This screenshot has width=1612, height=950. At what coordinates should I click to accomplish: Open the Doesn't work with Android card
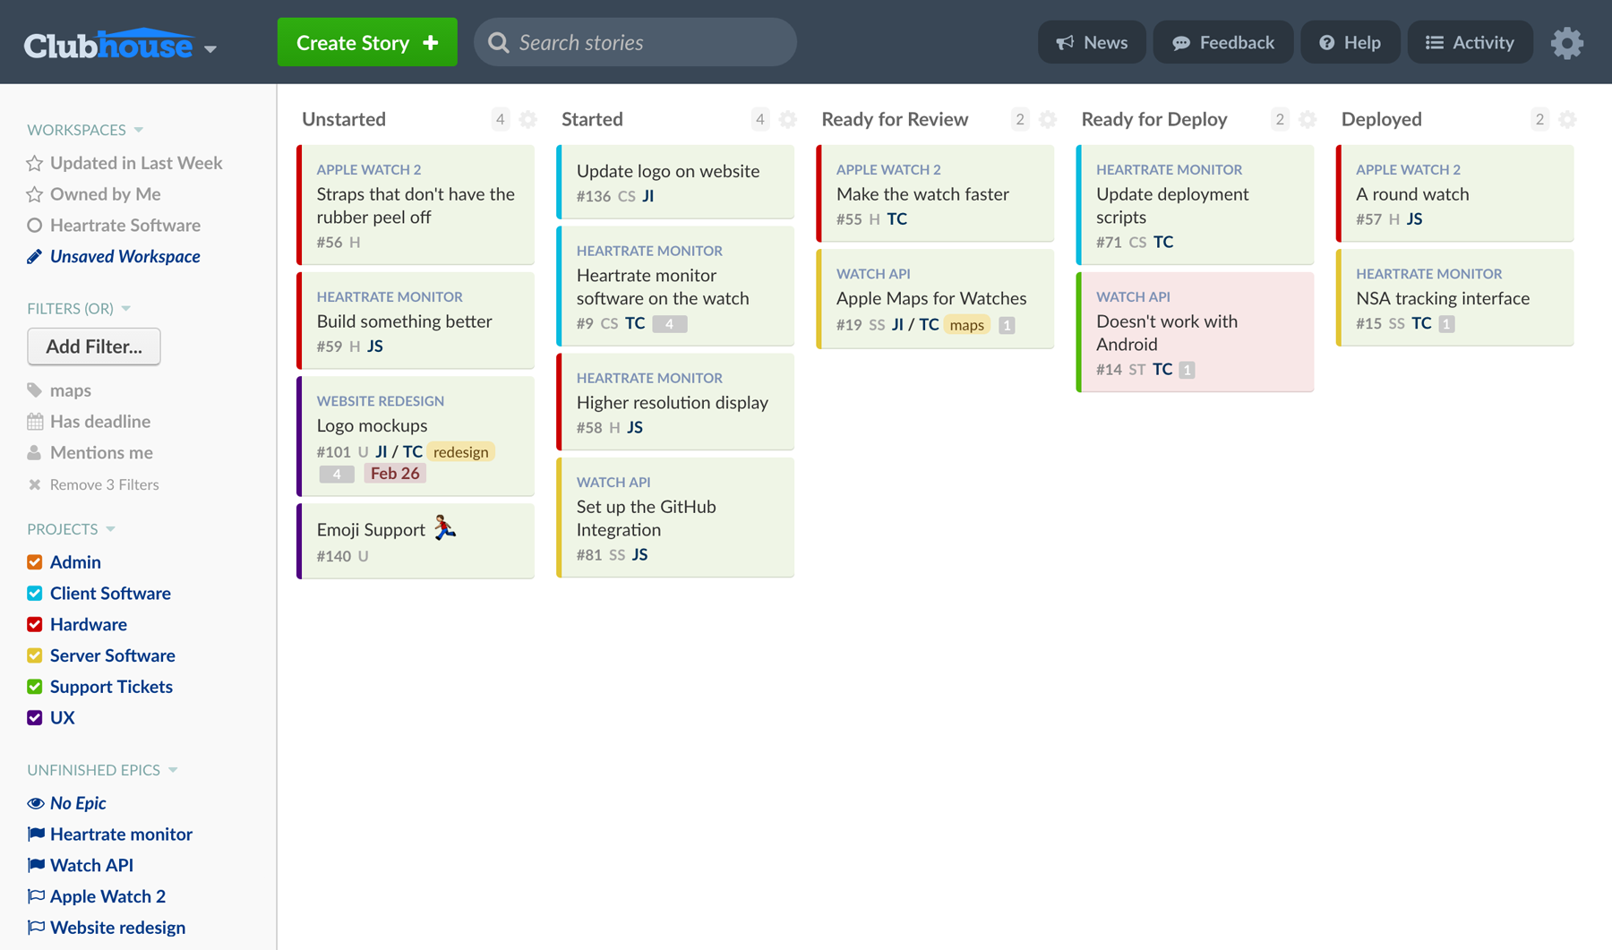click(1196, 332)
